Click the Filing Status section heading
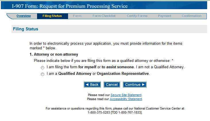Image resolution: width=210 pixels, height=121 pixels. click(26, 29)
